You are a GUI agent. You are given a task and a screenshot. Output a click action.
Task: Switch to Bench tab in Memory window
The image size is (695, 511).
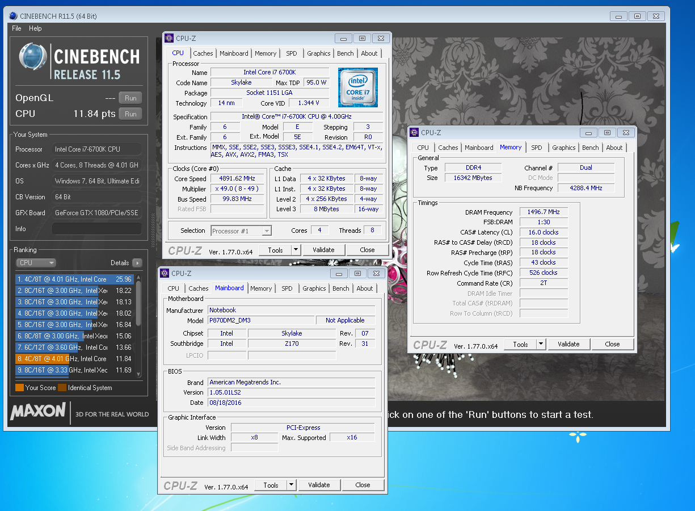coord(591,148)
